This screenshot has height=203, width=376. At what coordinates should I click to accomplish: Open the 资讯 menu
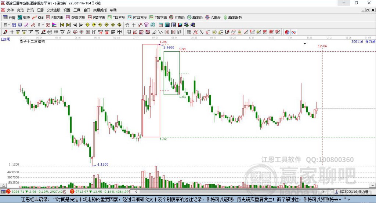click(30, 10)
